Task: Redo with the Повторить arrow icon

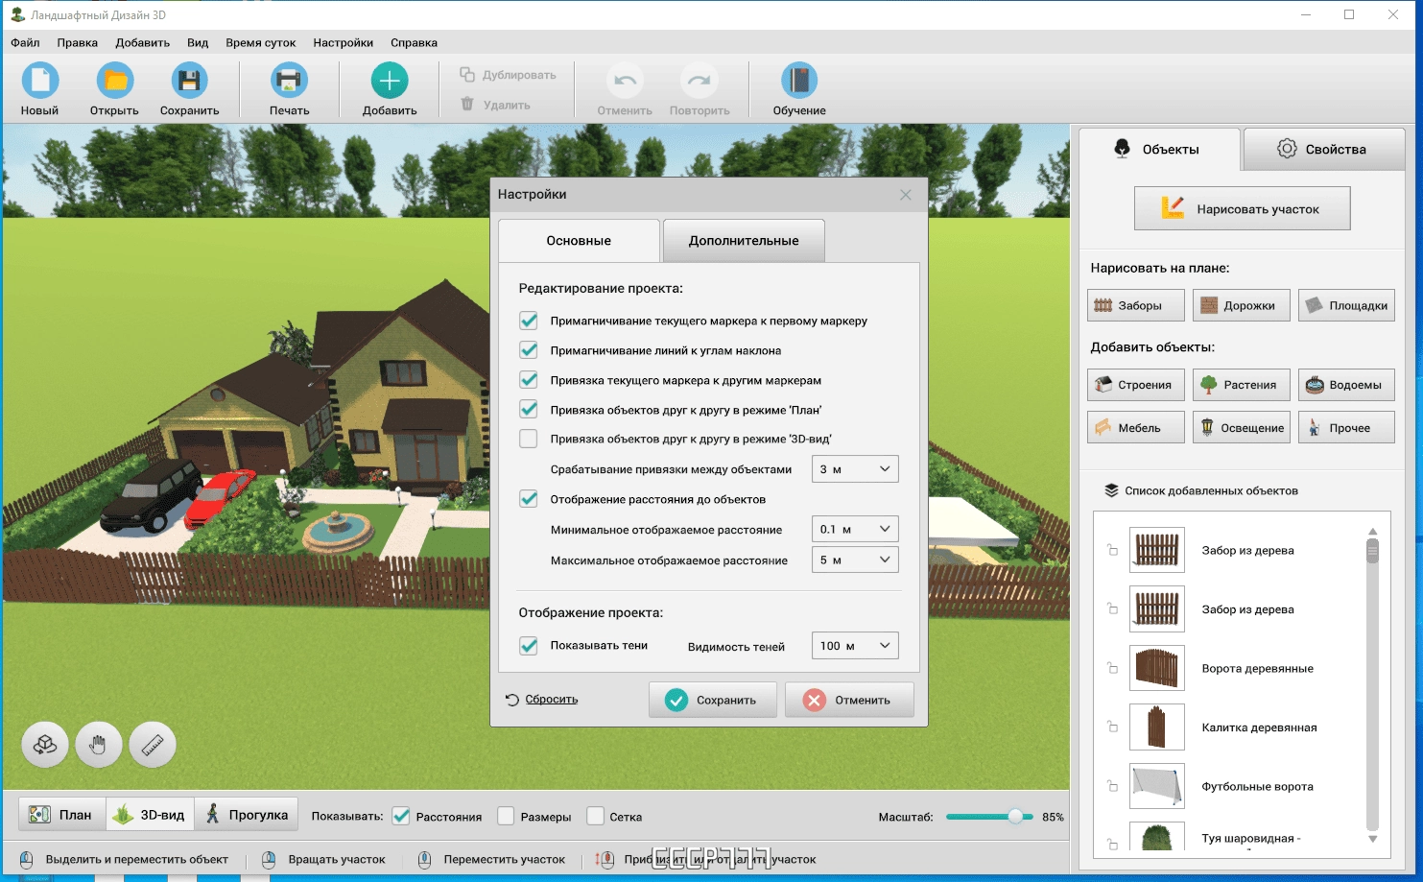Action: click(x=700, y=81)
